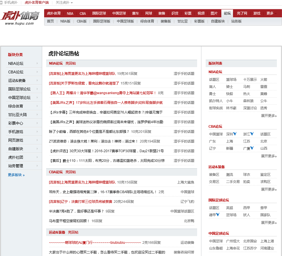This screenshot has height=256, width=282.
Task: Click 上海大鲨鱼 source tag
Action: coord(186,182)
